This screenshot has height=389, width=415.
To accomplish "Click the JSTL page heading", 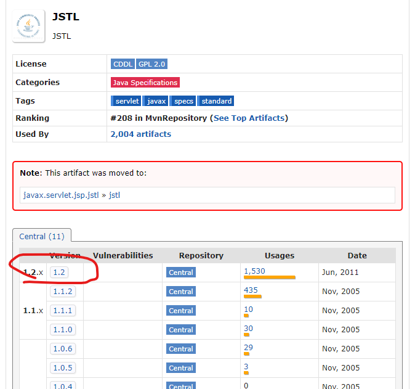I will pos(66,17).
